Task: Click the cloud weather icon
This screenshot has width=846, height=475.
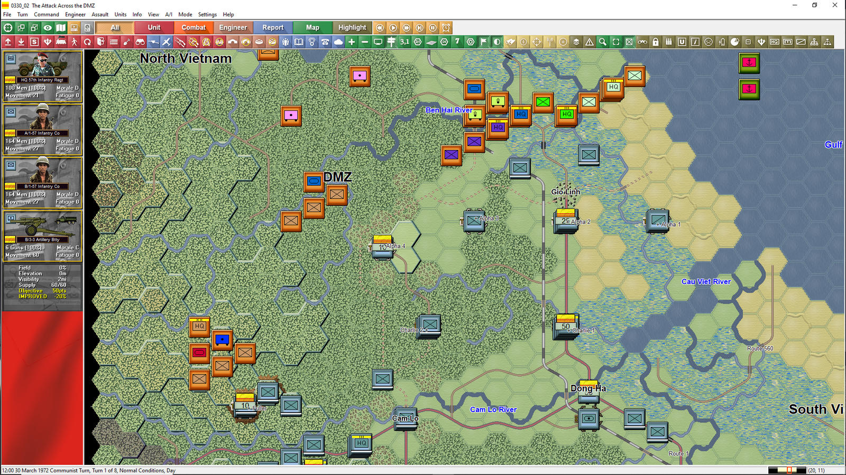Action: [338, 42]
